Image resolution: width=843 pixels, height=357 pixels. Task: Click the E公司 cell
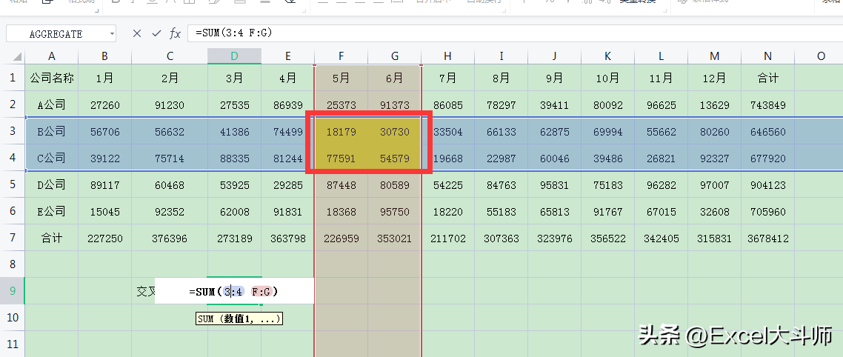tap(52, 211)
